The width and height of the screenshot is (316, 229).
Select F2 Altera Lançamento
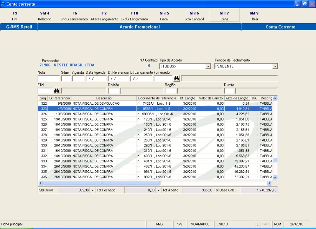click(104, 16)
